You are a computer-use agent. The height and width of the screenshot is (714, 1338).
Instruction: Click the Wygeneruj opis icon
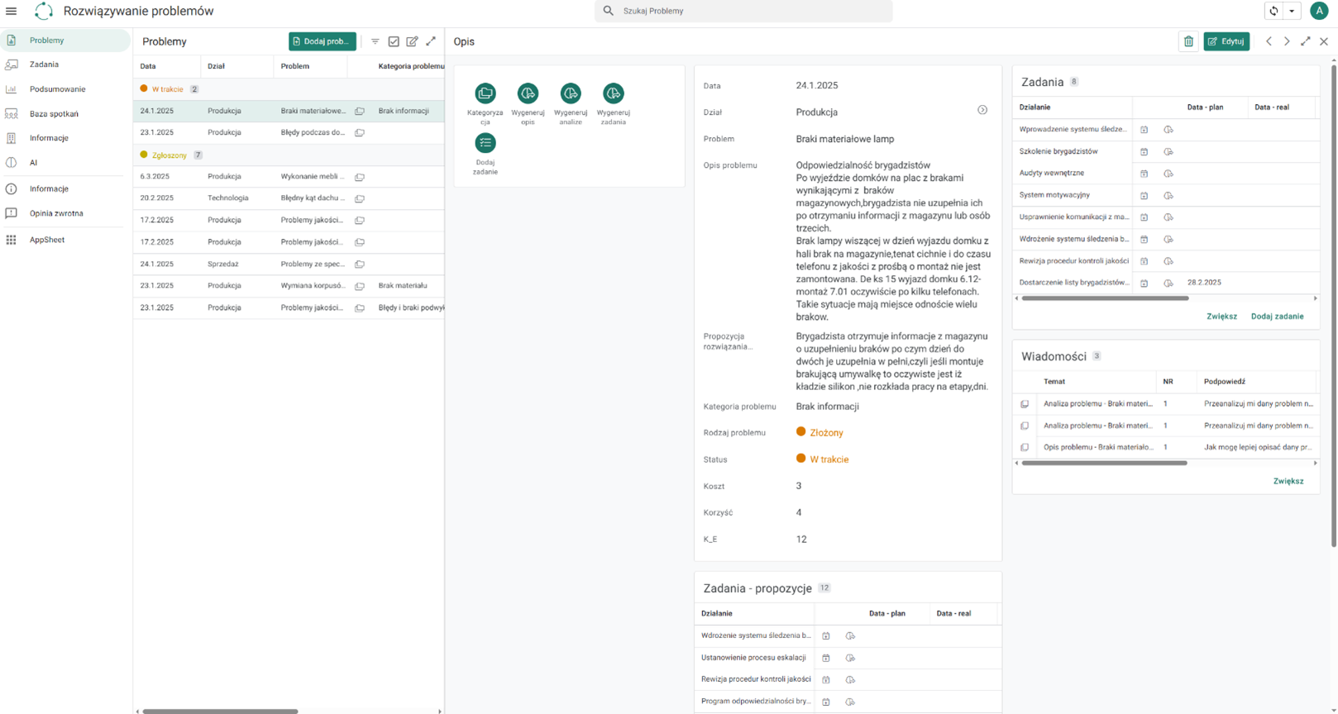[x=528, y=93]
